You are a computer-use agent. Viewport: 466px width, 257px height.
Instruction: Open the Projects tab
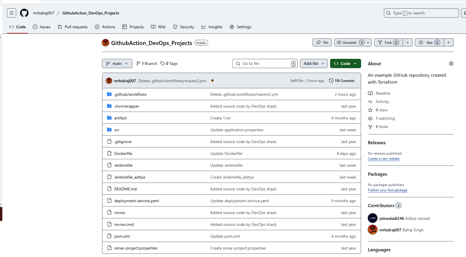133,27
